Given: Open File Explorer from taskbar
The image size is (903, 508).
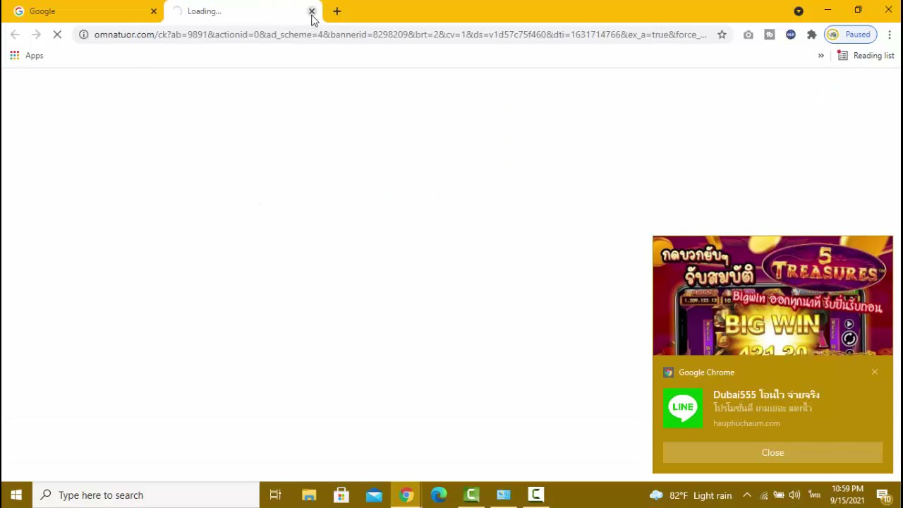Looking at the screenshot, I should (309, 495).
